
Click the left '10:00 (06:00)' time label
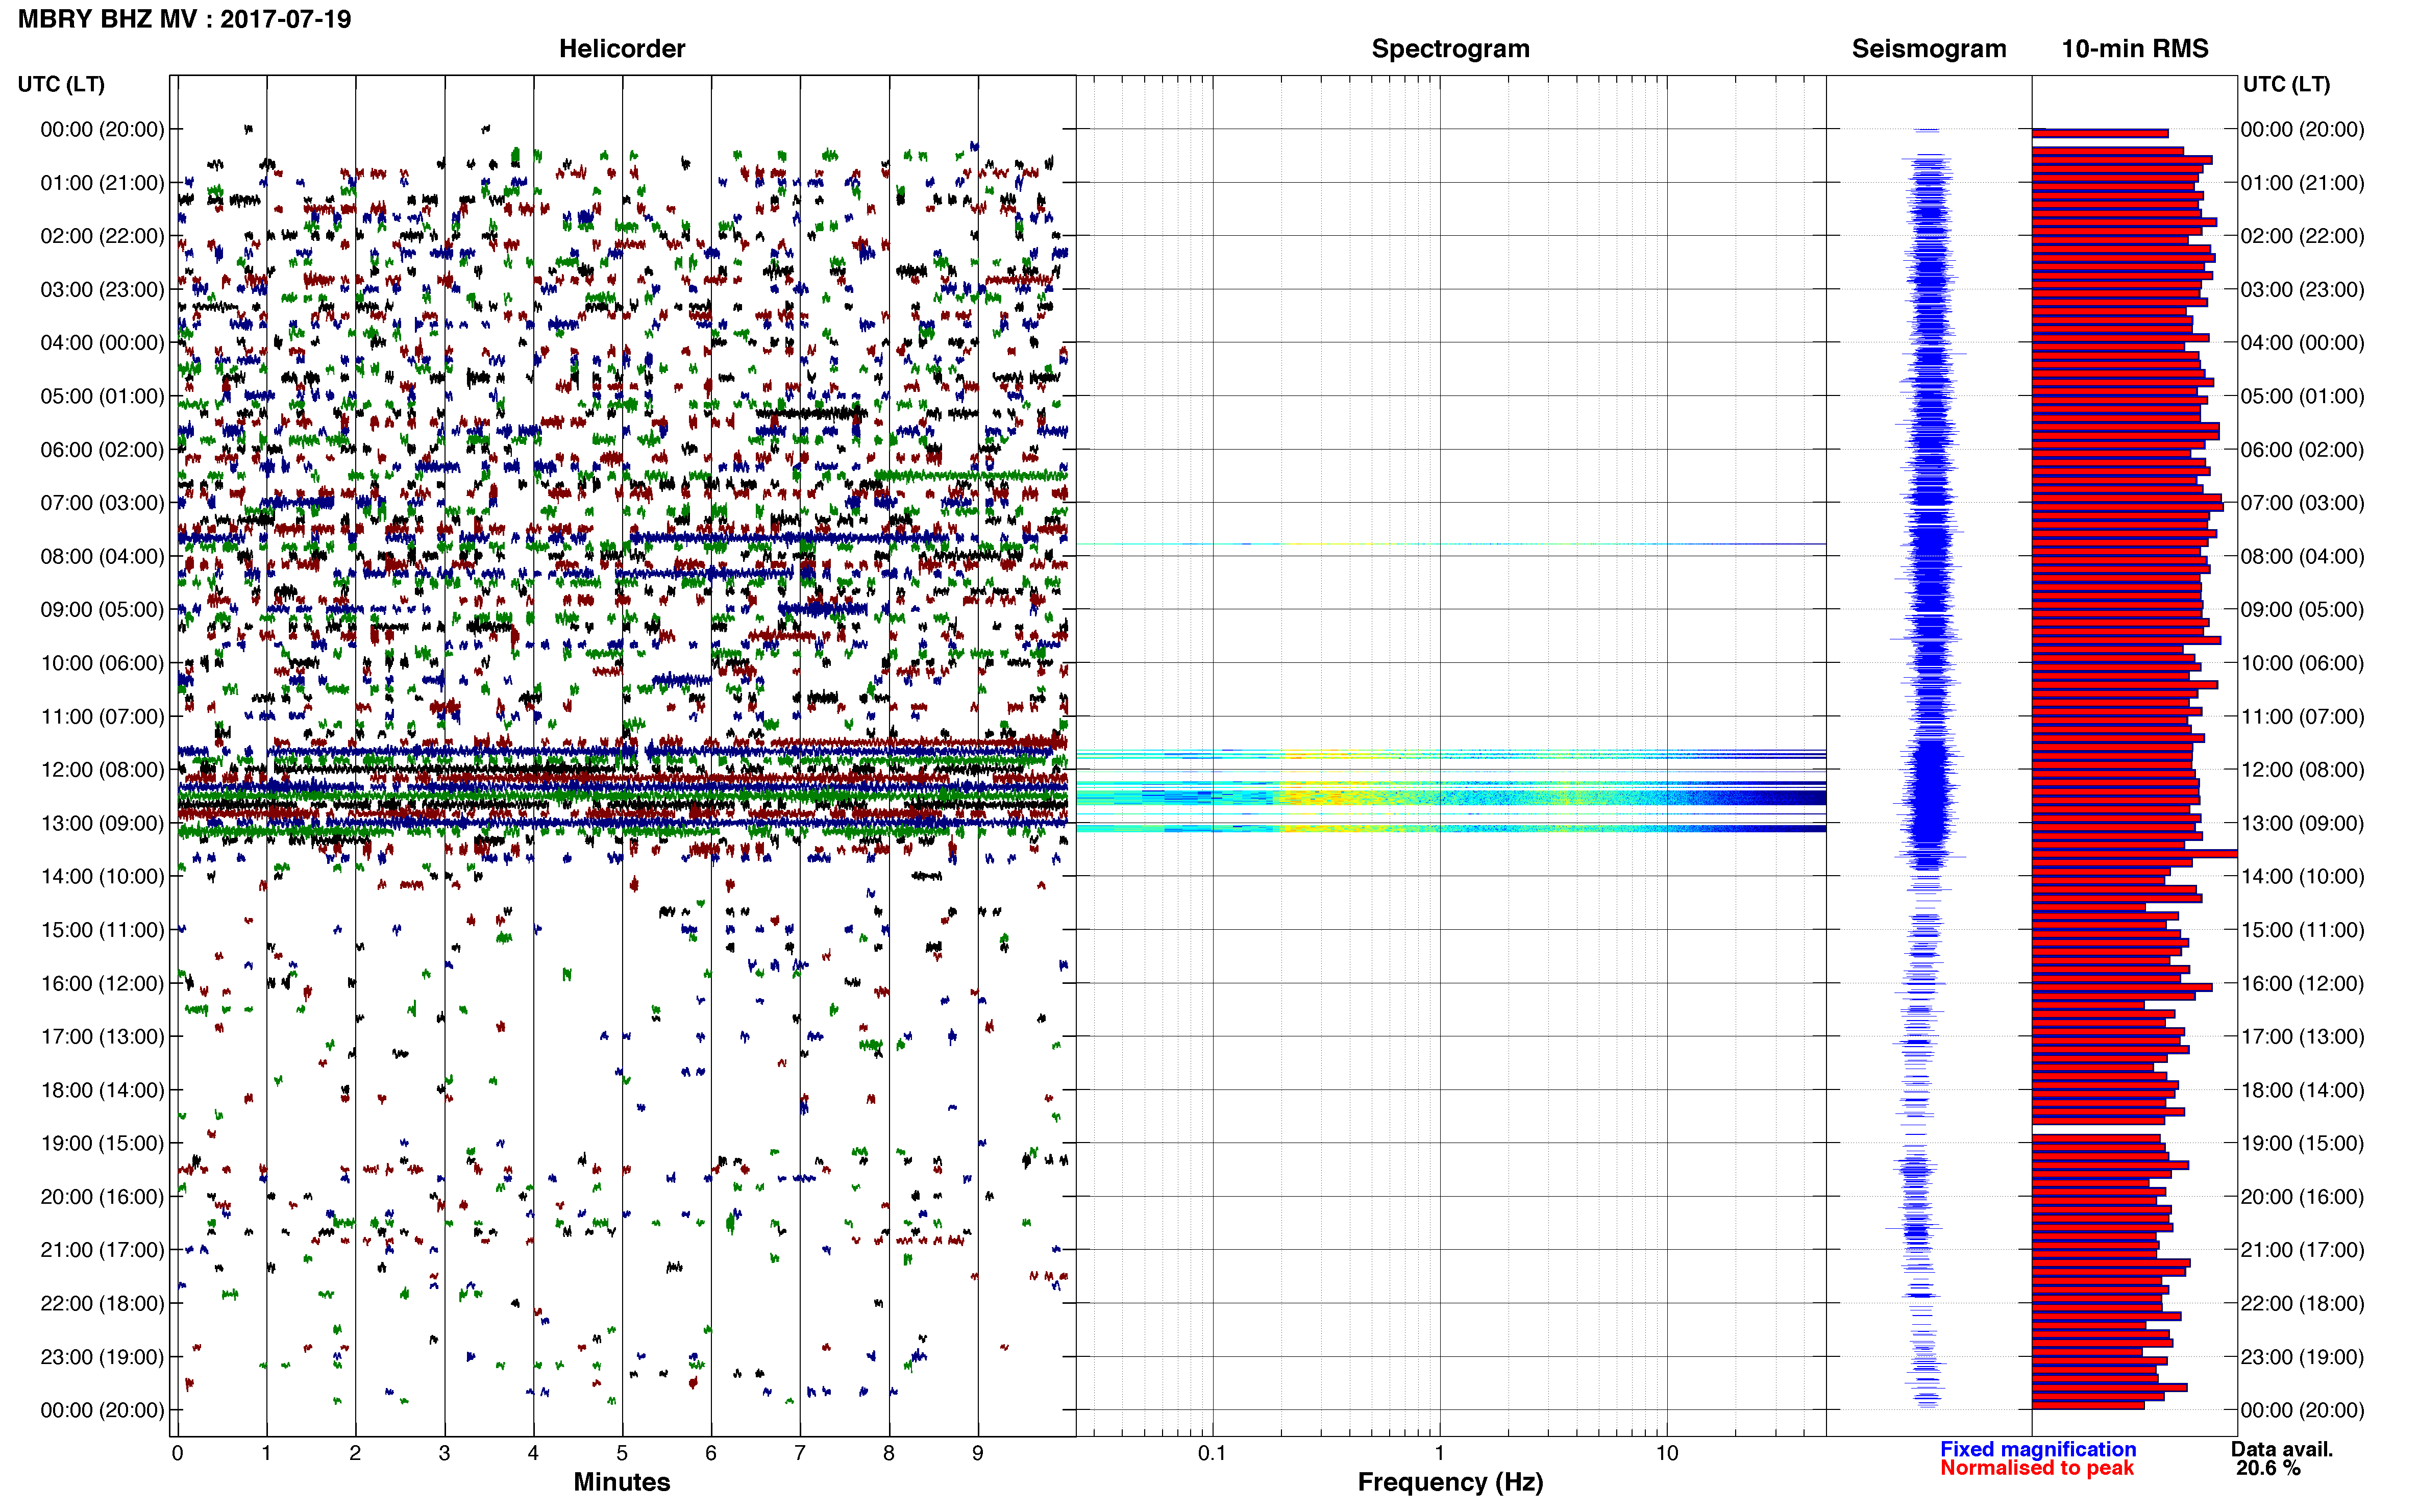102,663
